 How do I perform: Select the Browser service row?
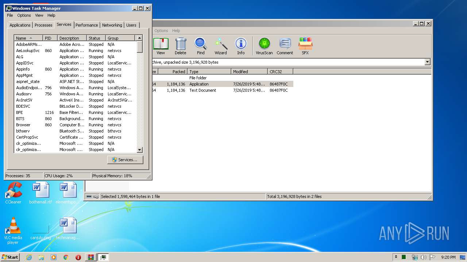pyautogui.click(x=75, y=125)
